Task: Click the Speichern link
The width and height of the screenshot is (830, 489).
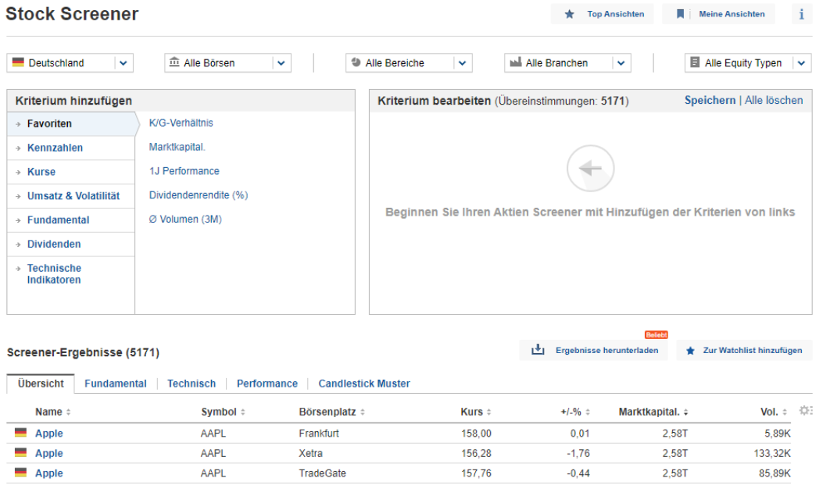Action: click(x=710, y=100)
